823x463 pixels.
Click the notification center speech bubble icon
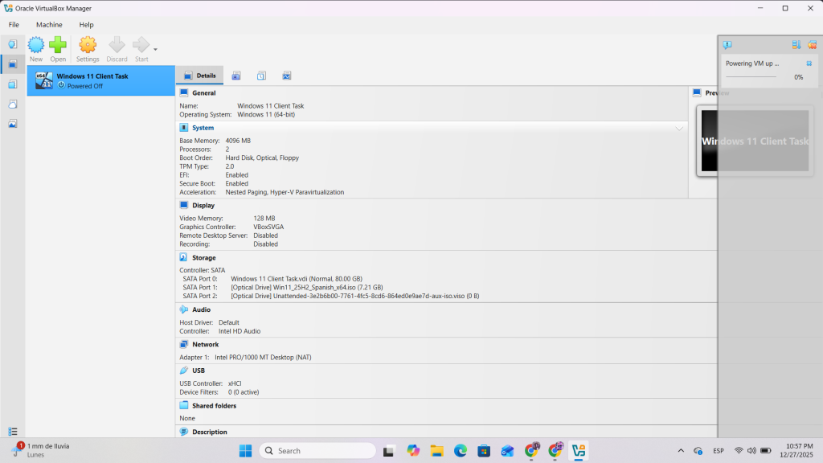(727, 45)
